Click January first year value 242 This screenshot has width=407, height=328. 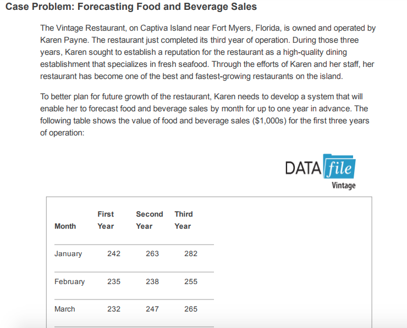114,253
